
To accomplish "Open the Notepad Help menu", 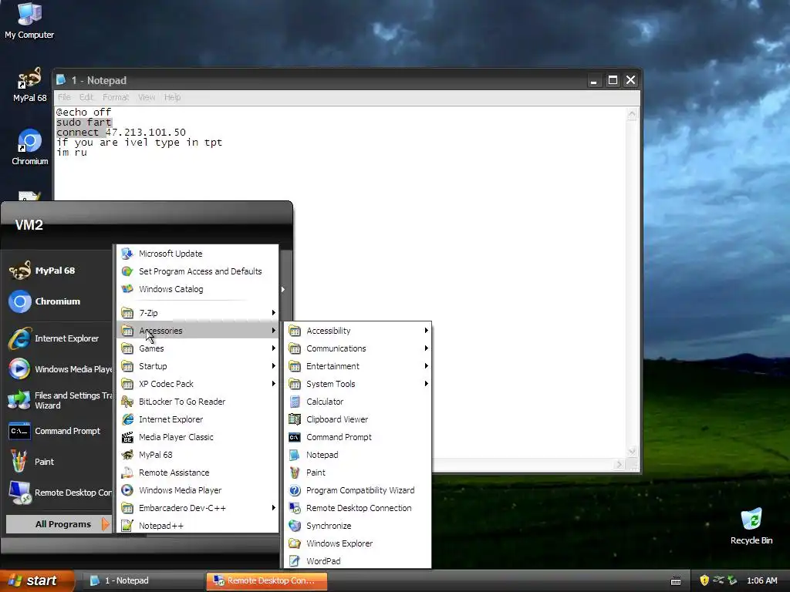I will coord(172,97).
